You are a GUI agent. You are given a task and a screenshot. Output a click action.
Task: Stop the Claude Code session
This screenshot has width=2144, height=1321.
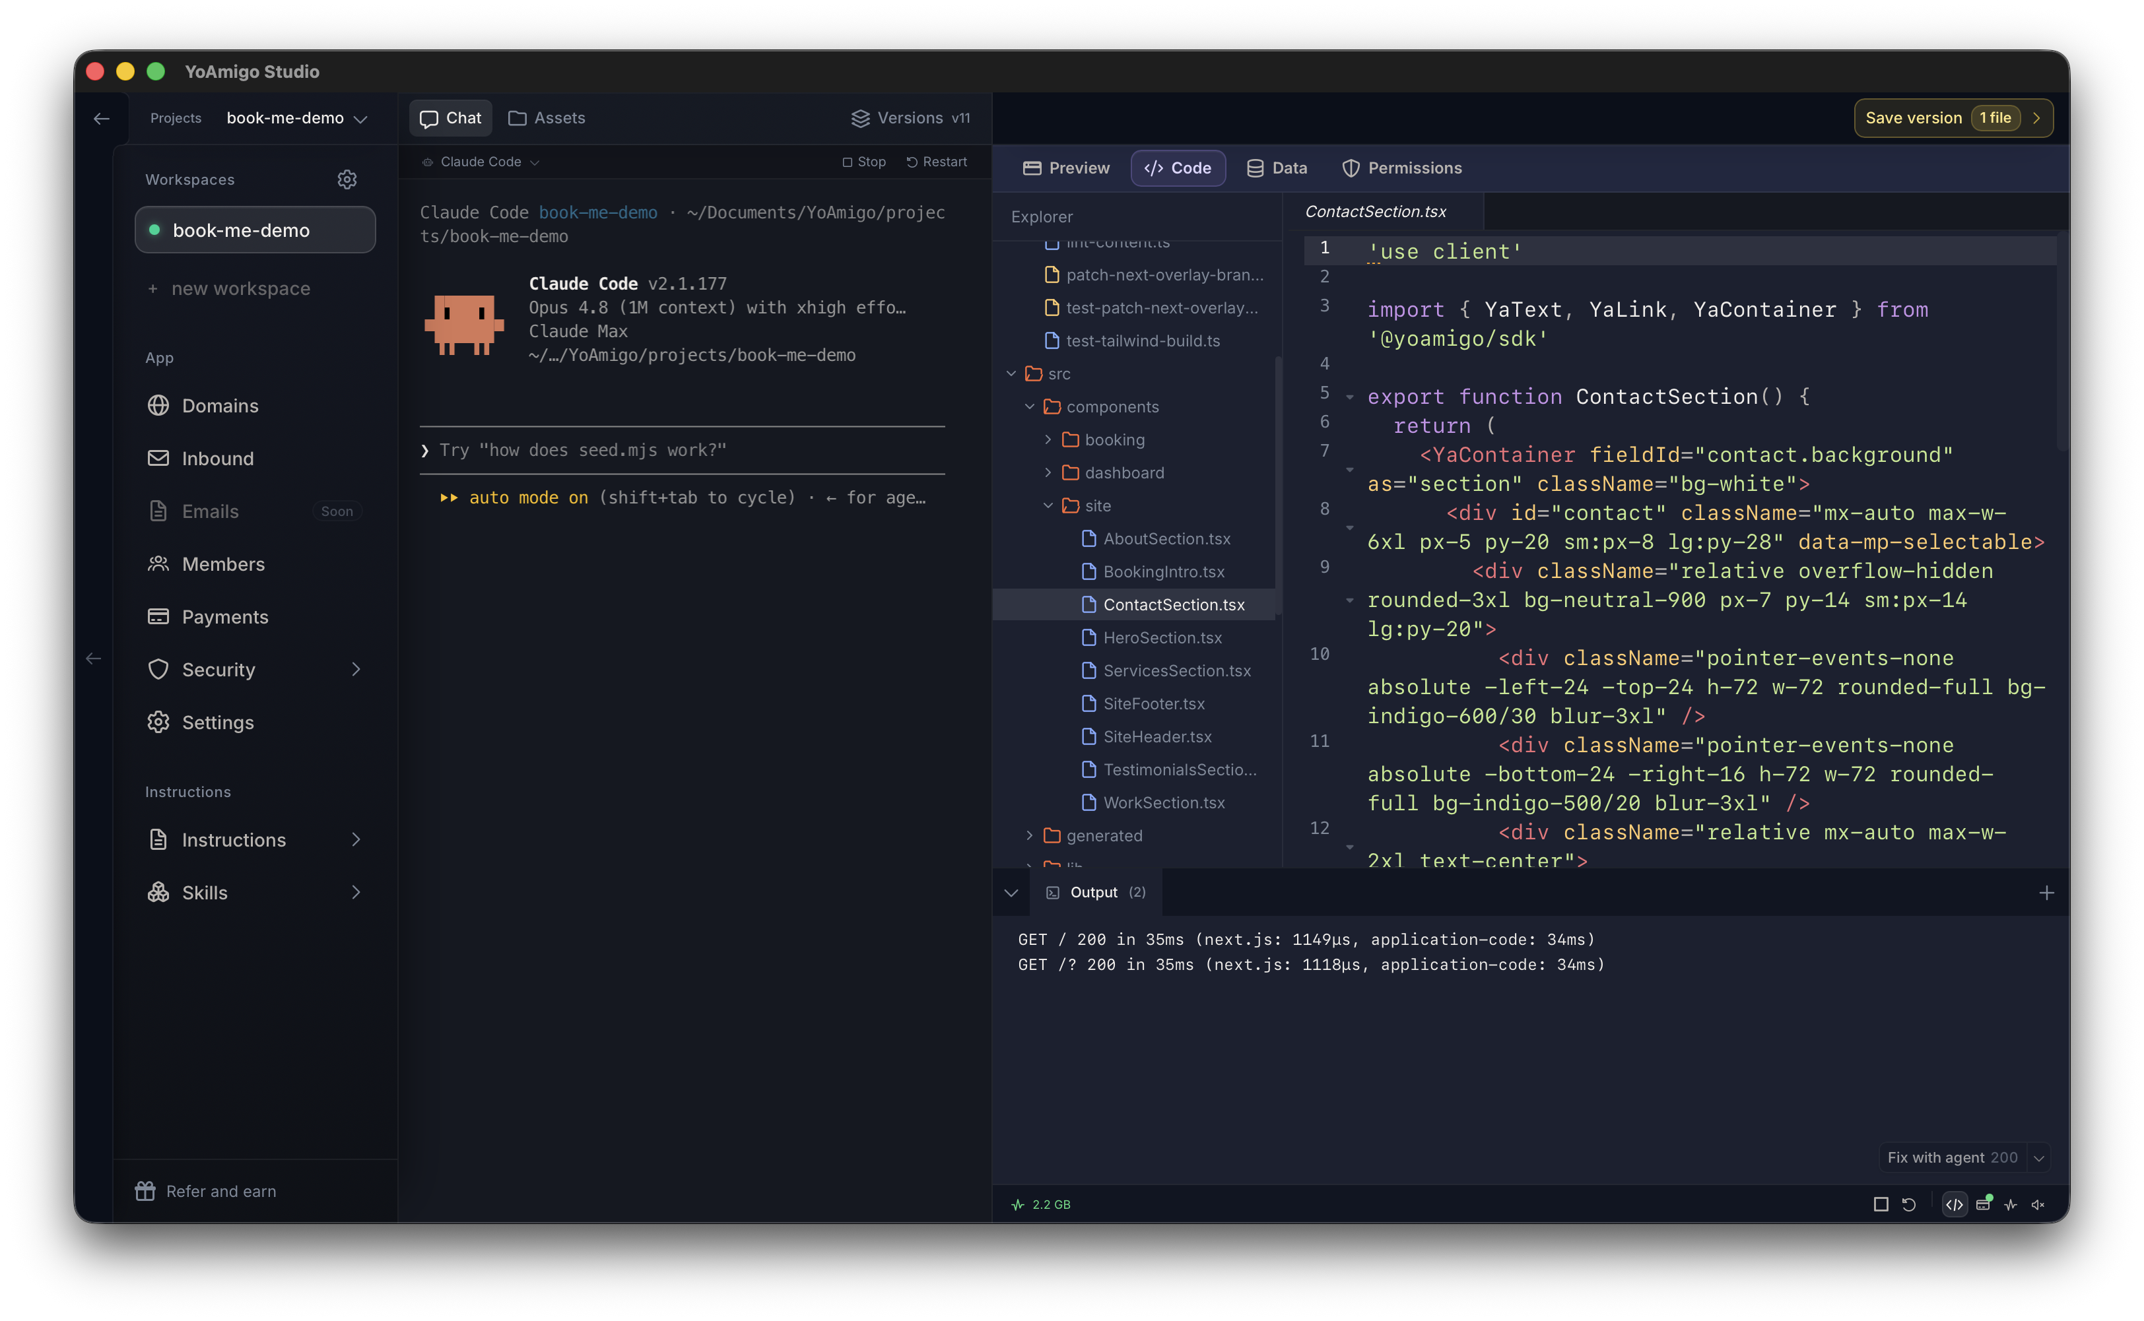click(863, 162)
